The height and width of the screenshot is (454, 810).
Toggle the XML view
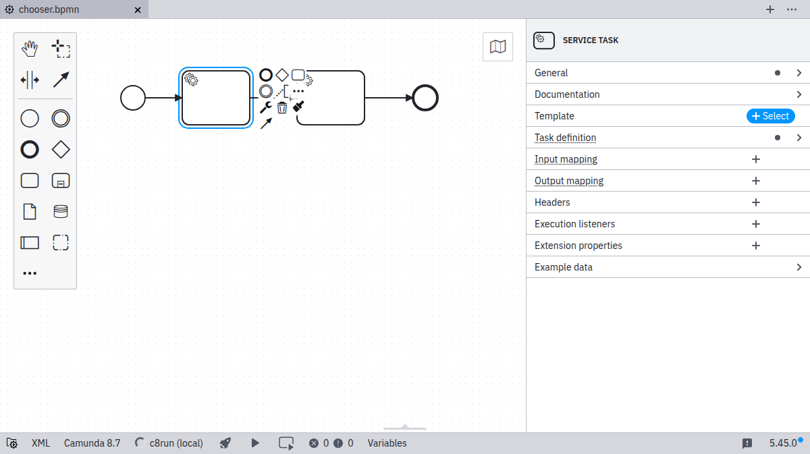(40, 443)
